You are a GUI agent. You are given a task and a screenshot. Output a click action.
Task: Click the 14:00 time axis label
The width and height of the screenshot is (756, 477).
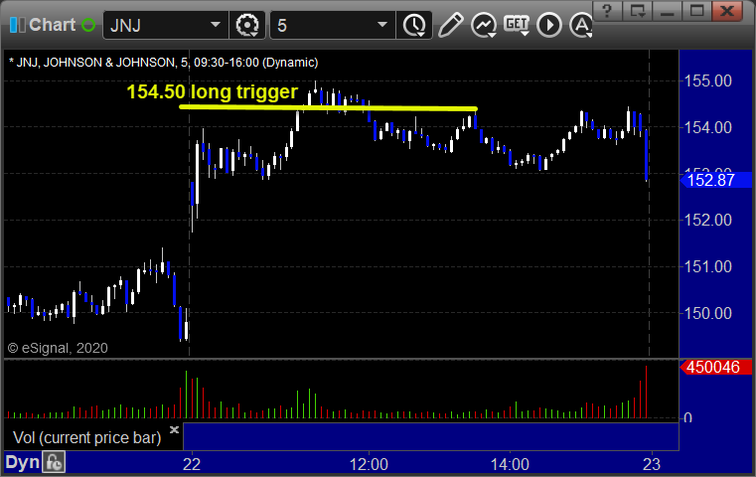click(x=510, y=464)
